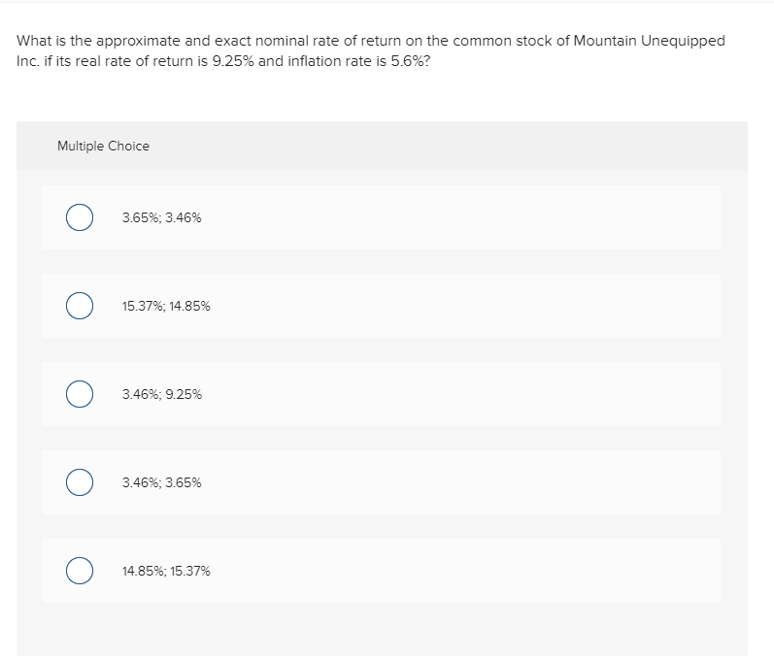774x660 pixels.
Task: Select the 14.85%; 15.37% radio button
Action: click(x=80, y=571)
